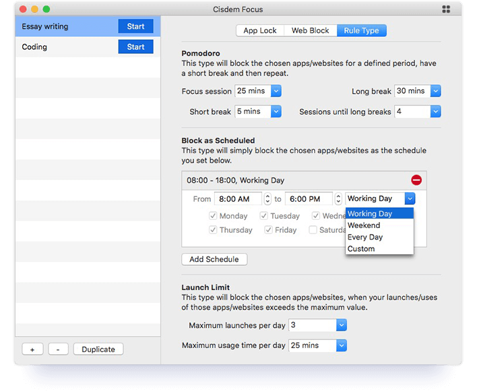477x392 pixels.
Task: Select the Essay writing profile row
Action: [x=88, y=26]
